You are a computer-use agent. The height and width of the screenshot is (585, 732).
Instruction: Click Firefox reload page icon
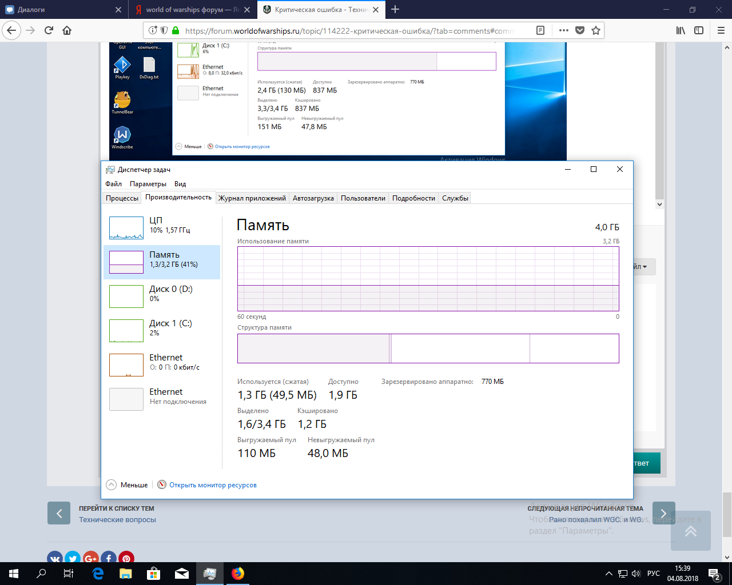coord(49,30)
